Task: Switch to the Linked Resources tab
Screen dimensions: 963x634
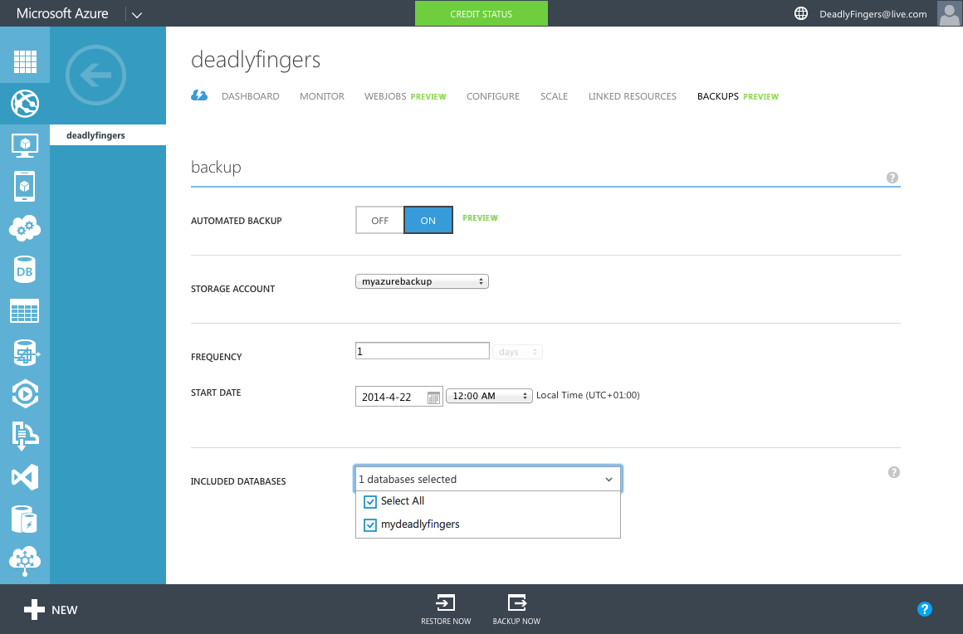Action: click(x=632, y=96)
